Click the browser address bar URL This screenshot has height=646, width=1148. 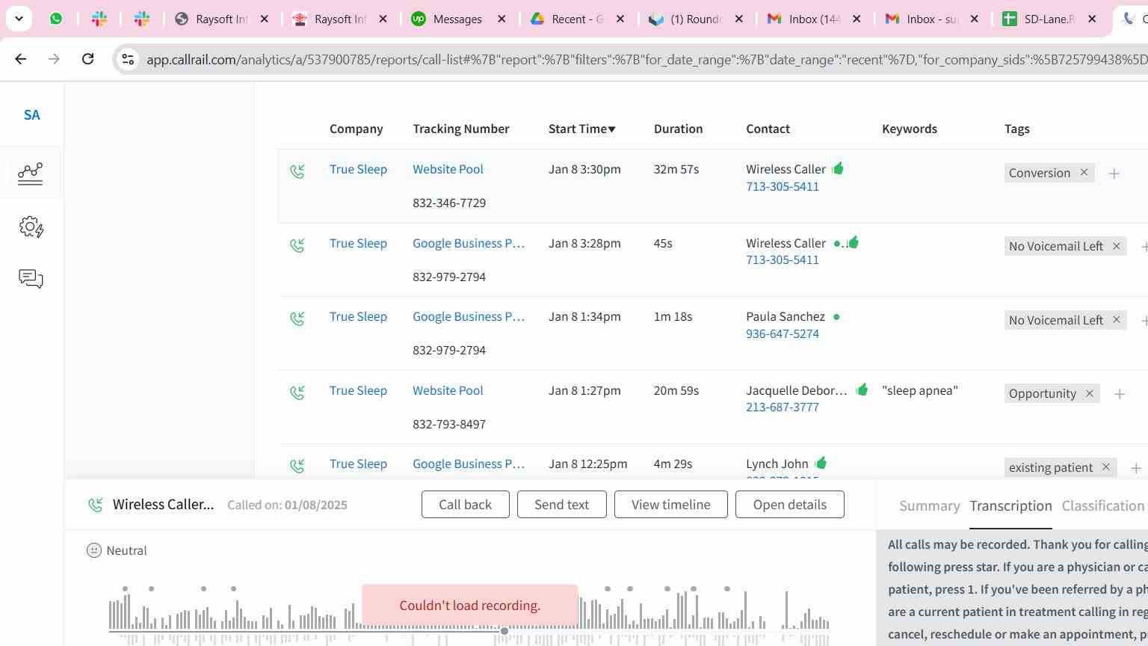(x=646, y=59)
